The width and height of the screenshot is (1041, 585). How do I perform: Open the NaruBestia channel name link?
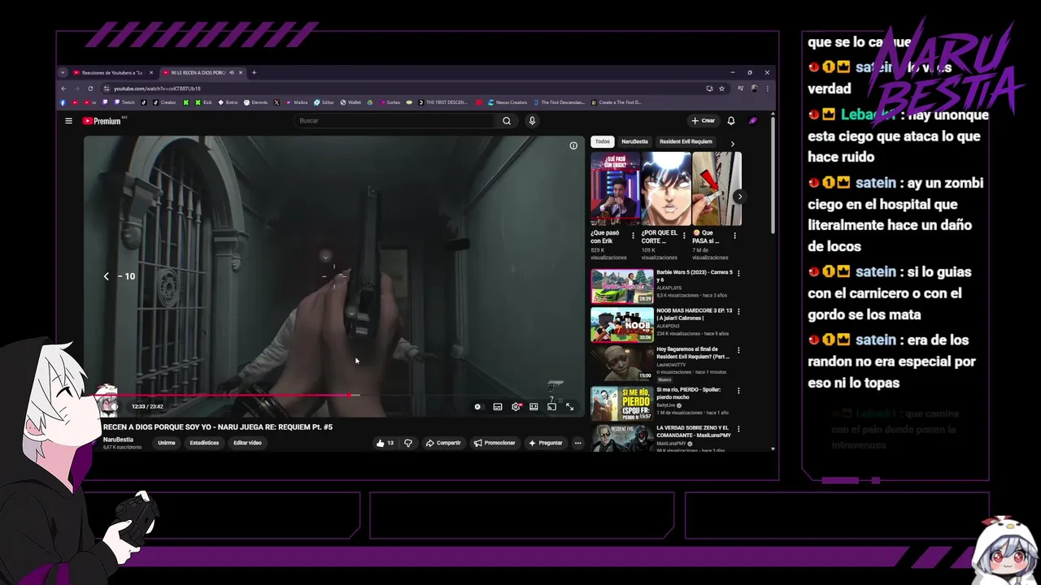(x=118, y=440)
